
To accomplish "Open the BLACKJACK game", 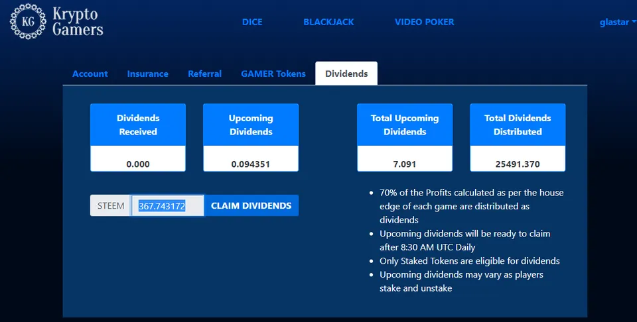I will pos(328,22).
